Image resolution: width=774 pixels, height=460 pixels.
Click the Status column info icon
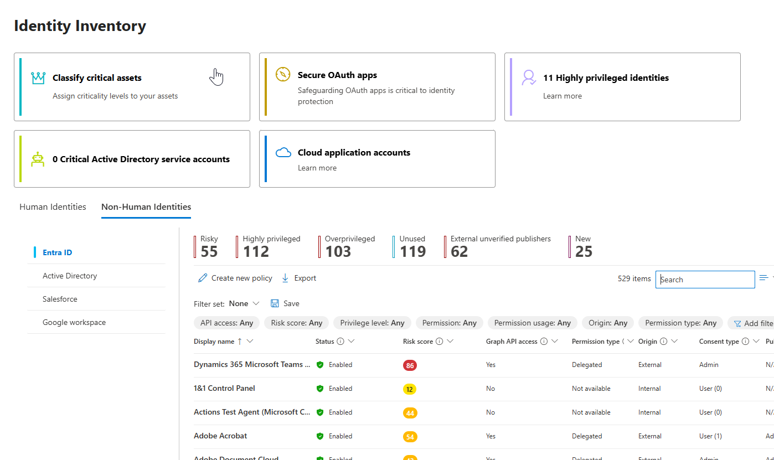pos(340,342)
